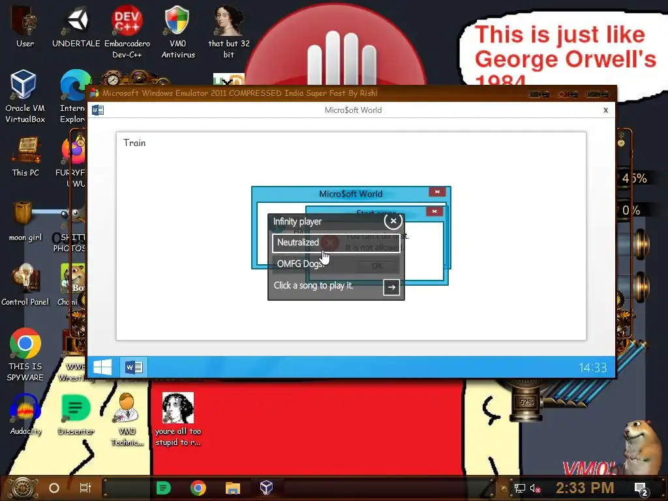668x501 pixels.
Task: Open the User desktop icon
Action: pos(25,25)
